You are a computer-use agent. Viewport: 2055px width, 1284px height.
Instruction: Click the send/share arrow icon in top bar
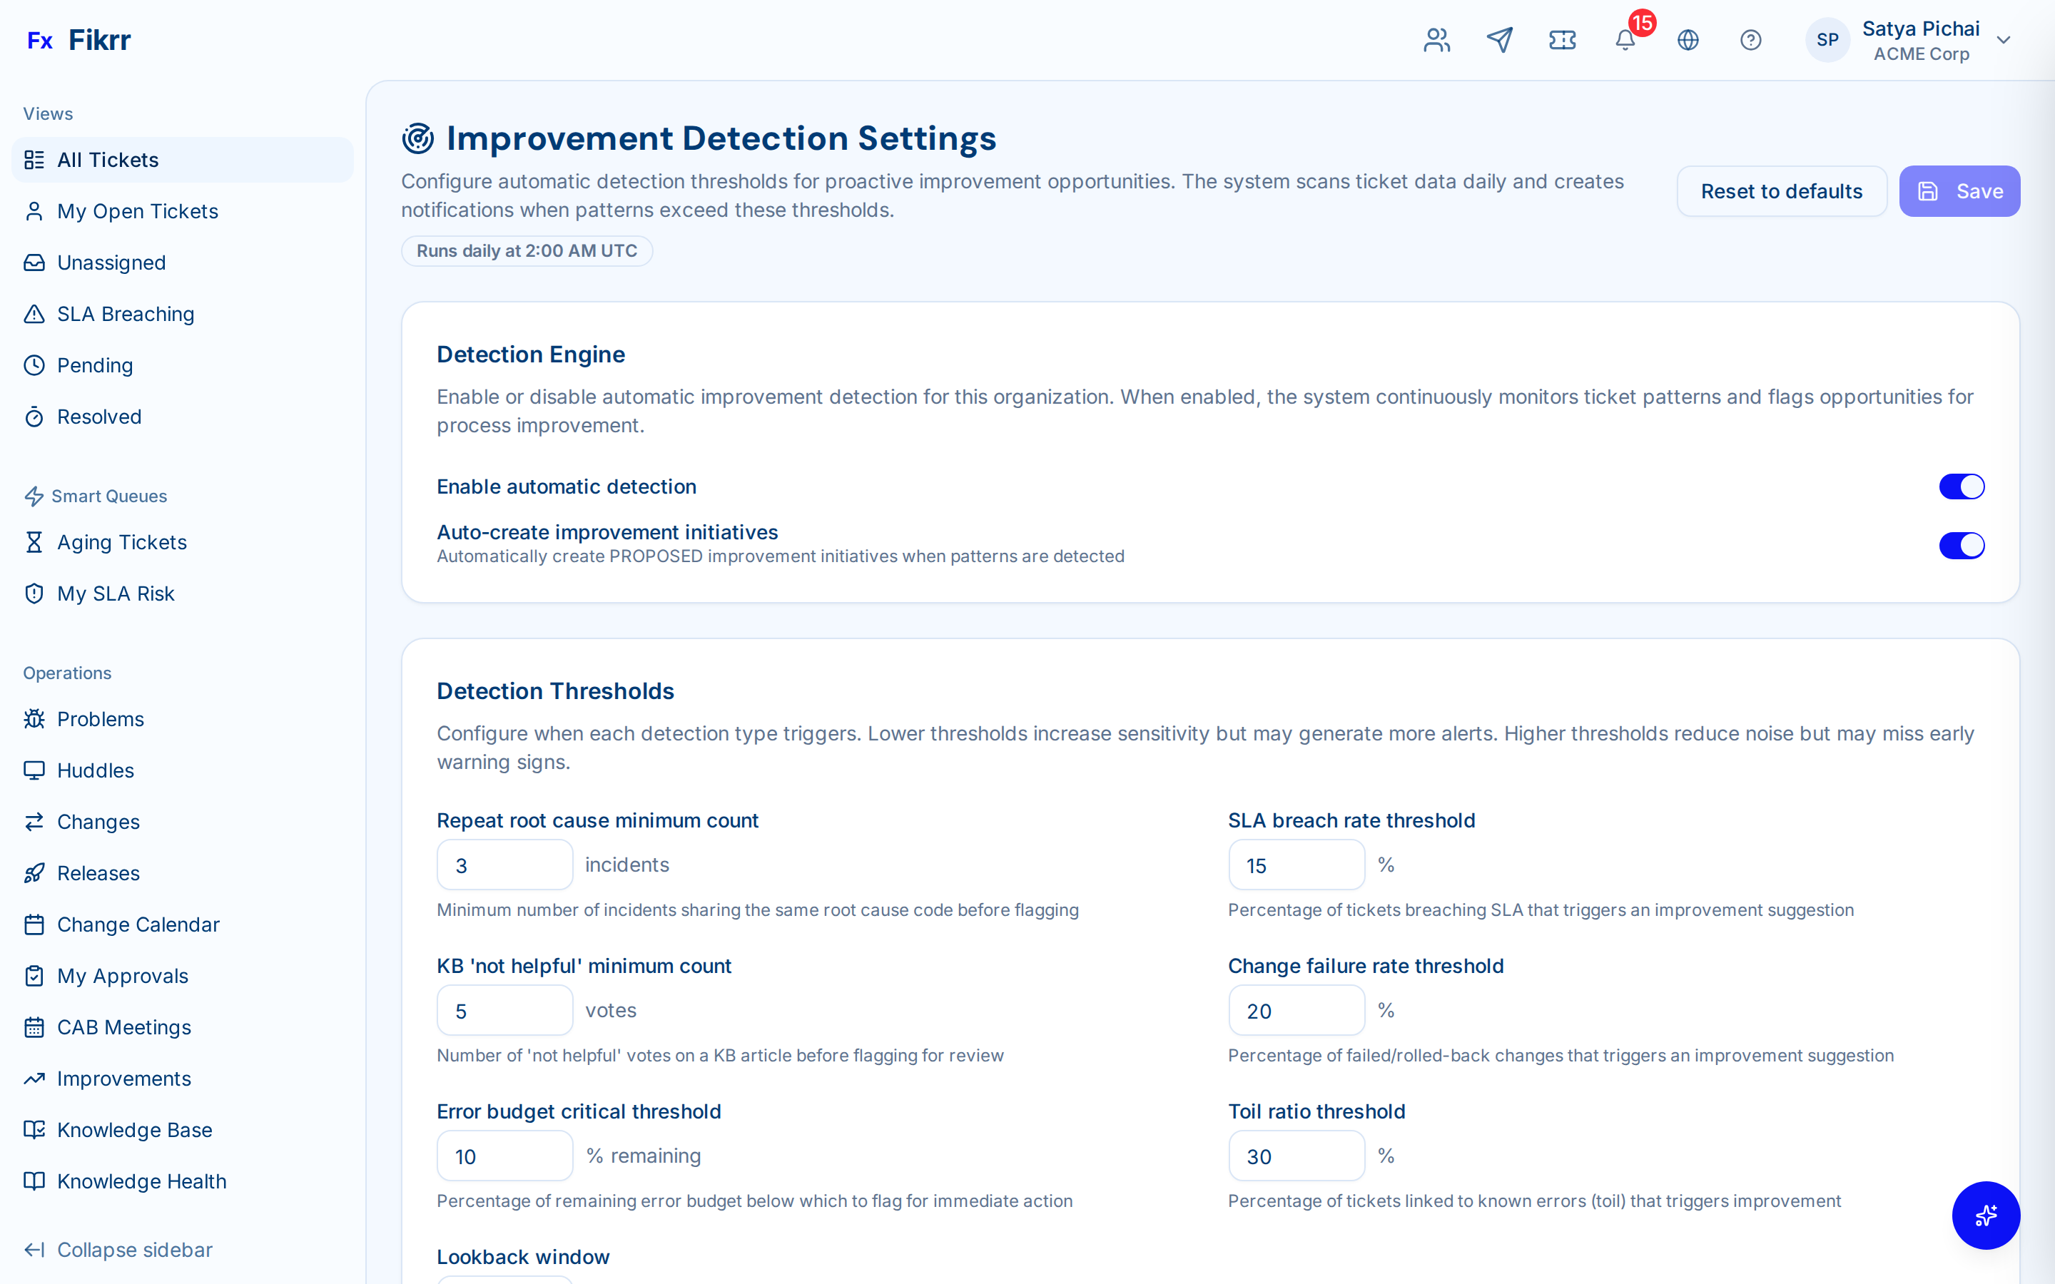point(1500,40)
